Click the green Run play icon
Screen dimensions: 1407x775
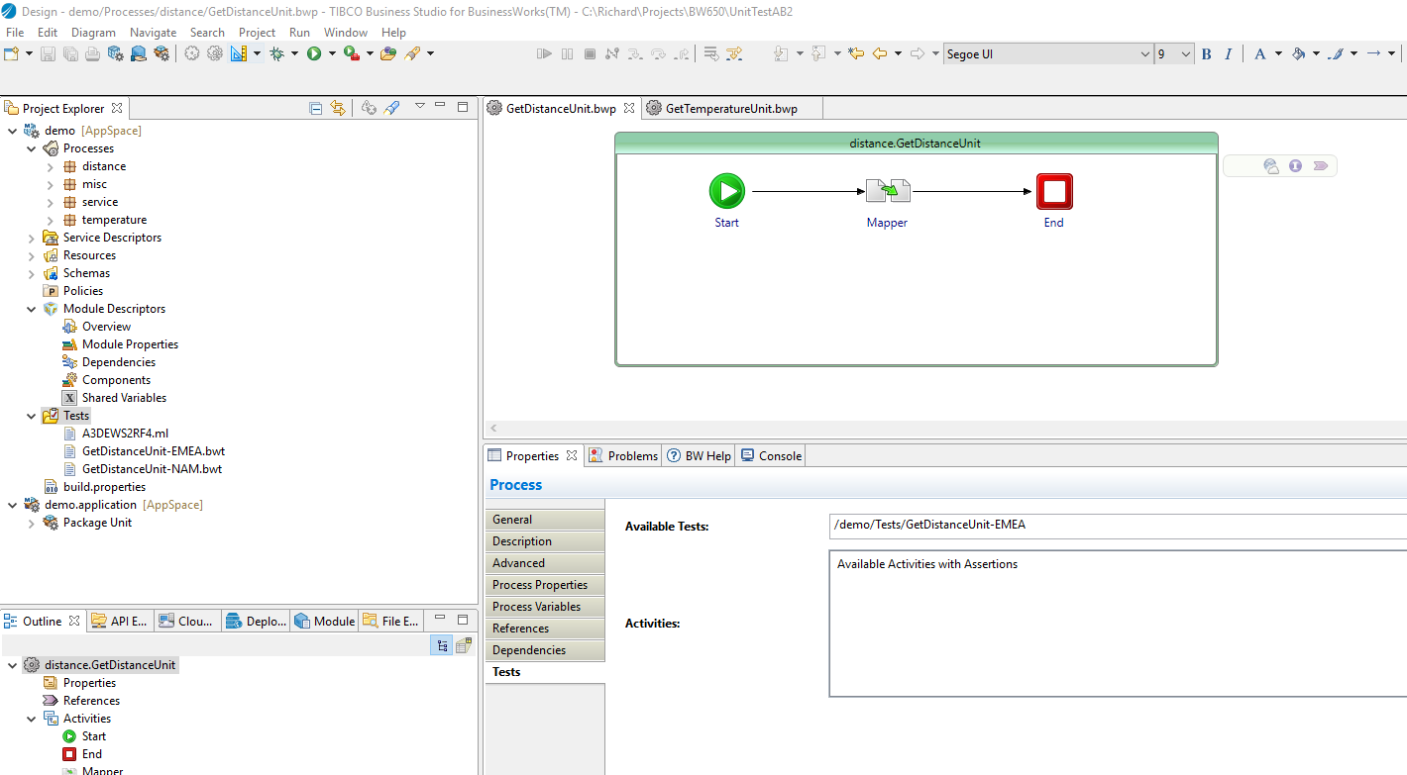tap(314, 53)
